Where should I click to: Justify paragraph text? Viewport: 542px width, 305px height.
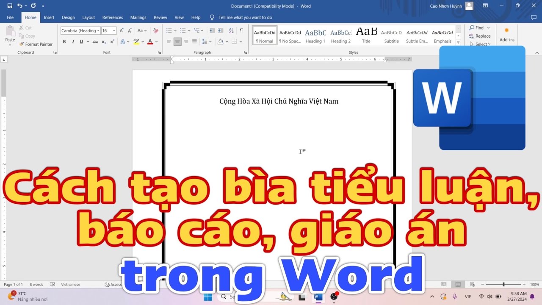pos(194,42)
